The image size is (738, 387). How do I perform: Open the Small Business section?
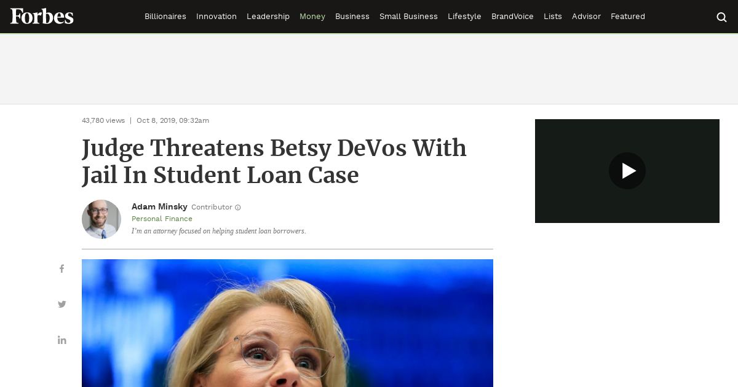click(x=408, y=17)
